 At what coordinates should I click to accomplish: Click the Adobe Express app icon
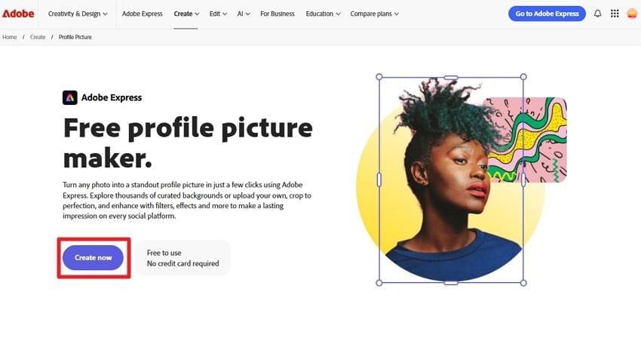(x=70, y=98)
